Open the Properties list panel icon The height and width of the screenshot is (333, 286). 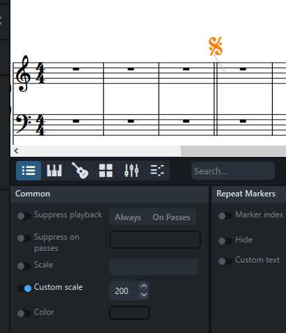(29, 171)
